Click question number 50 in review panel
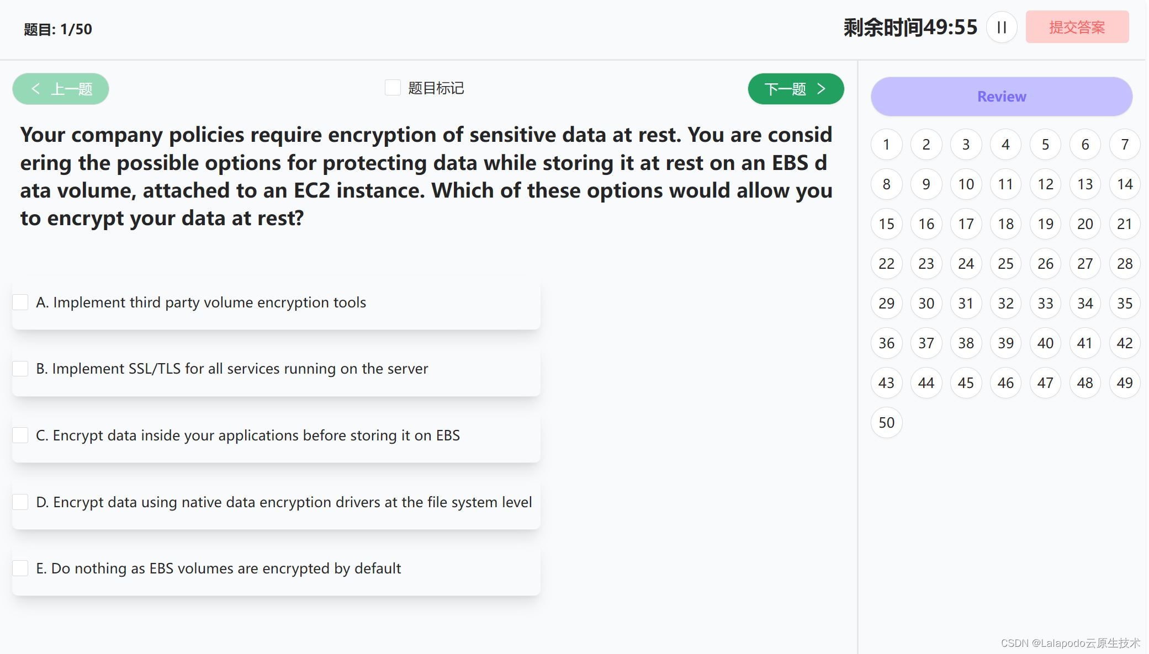Screen dimensions: 1149x654 (886, 422)
